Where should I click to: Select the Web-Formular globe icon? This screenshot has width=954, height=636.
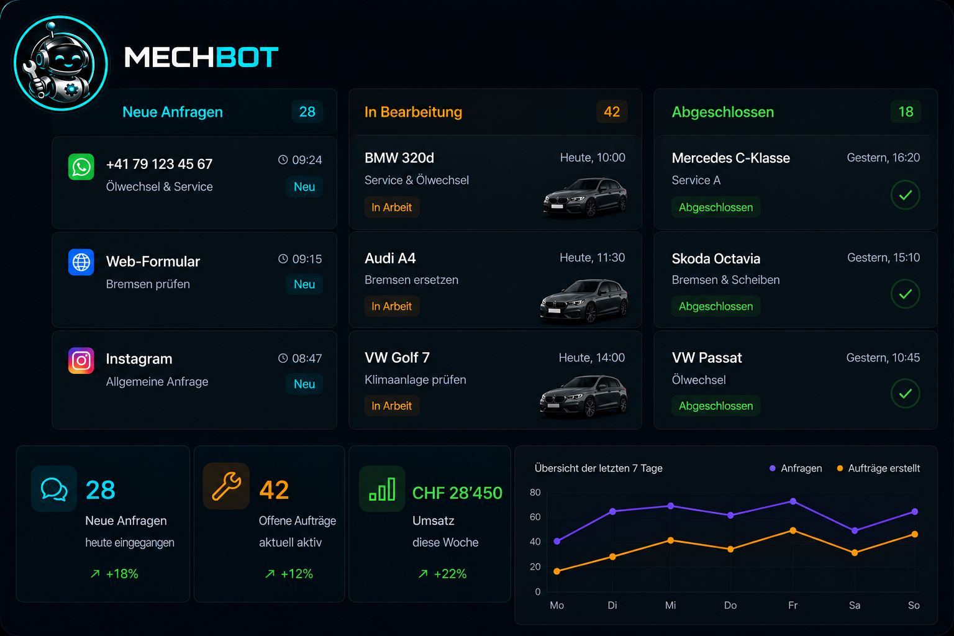pos(81,262)
